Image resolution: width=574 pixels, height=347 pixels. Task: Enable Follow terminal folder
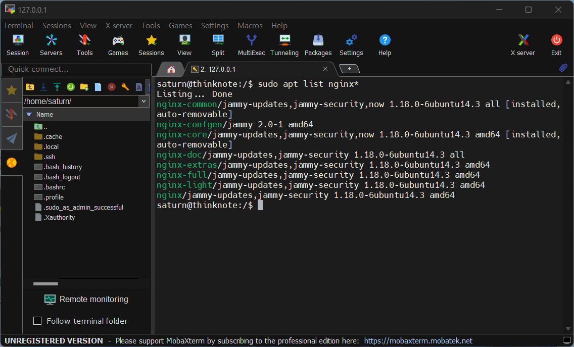point(37,321)
